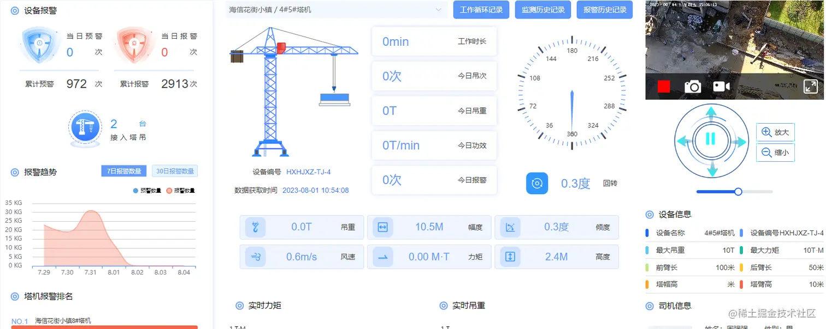The height and width of the screenshot is (329, 826).
Task: Click the 实时吊重 section header icon
Action: (444, 306)
